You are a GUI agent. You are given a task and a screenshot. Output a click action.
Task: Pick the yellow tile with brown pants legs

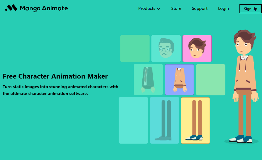click(195, 120)
